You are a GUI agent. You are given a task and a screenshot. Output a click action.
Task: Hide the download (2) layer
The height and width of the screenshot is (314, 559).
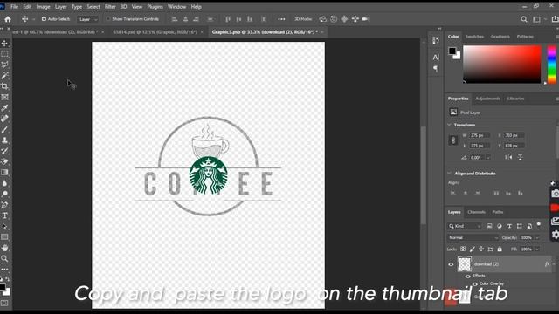[x=451, y=264]
